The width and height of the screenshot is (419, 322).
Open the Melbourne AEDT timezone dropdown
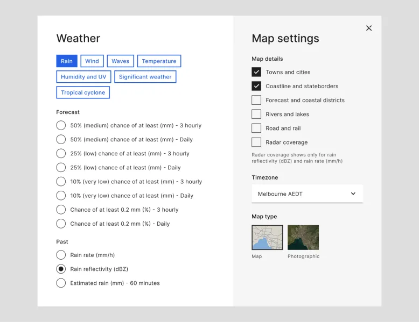(x=307, y=194)
